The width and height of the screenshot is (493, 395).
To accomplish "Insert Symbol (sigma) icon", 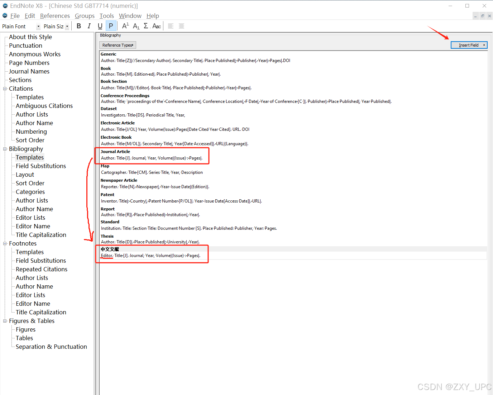I will [146, 26].
